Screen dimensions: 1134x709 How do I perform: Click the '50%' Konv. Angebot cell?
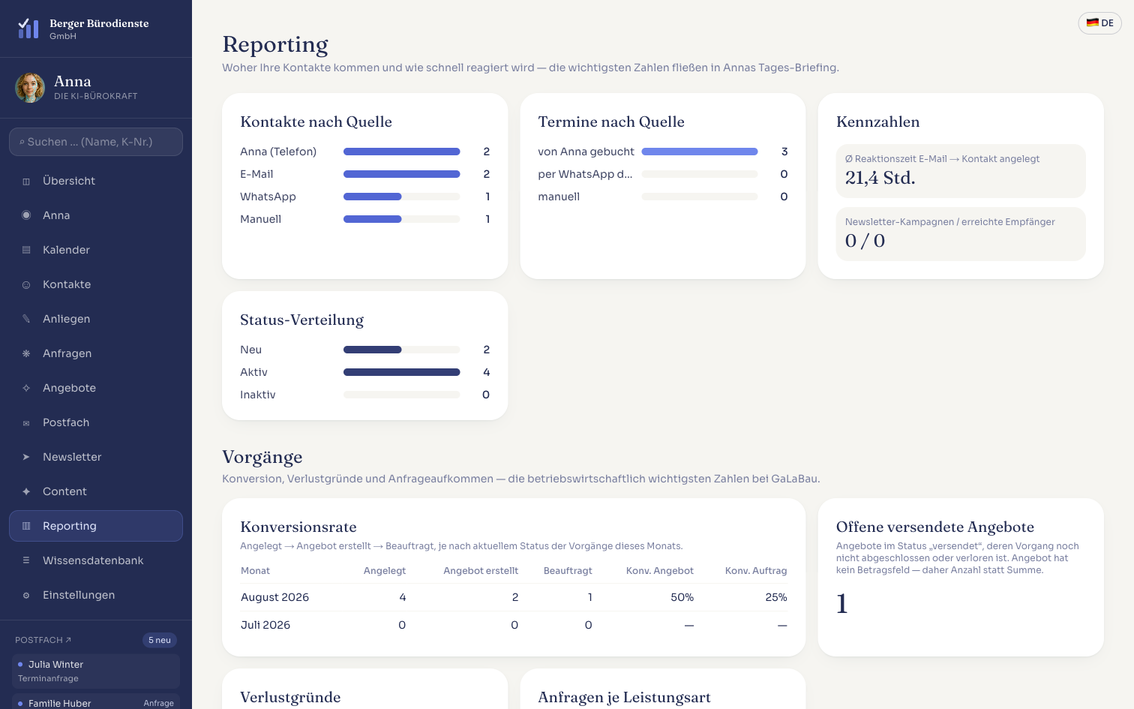click(x=682, y=597)
